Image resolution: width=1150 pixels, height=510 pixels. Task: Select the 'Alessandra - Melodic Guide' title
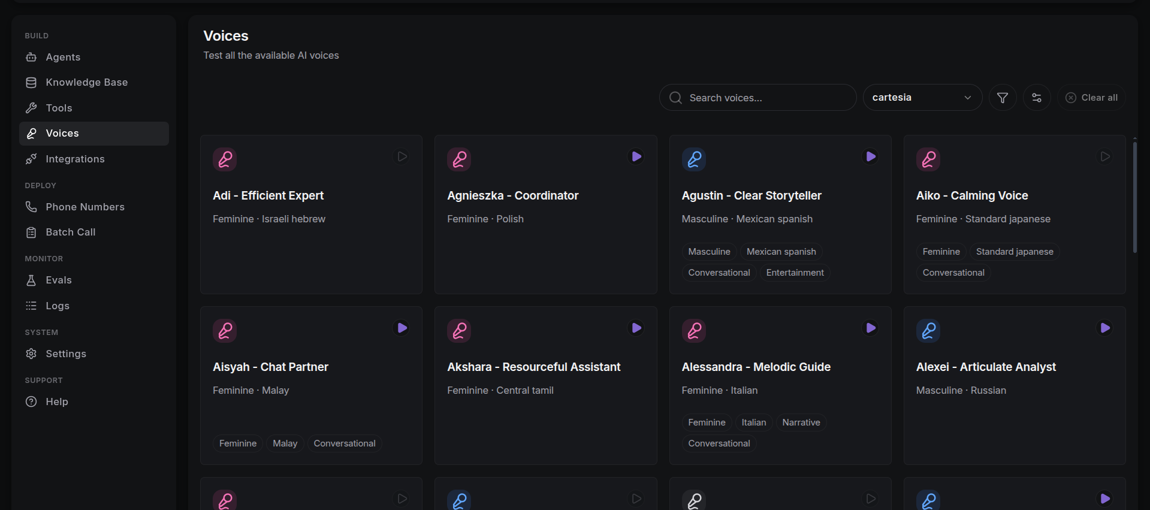tap(756, 367)
